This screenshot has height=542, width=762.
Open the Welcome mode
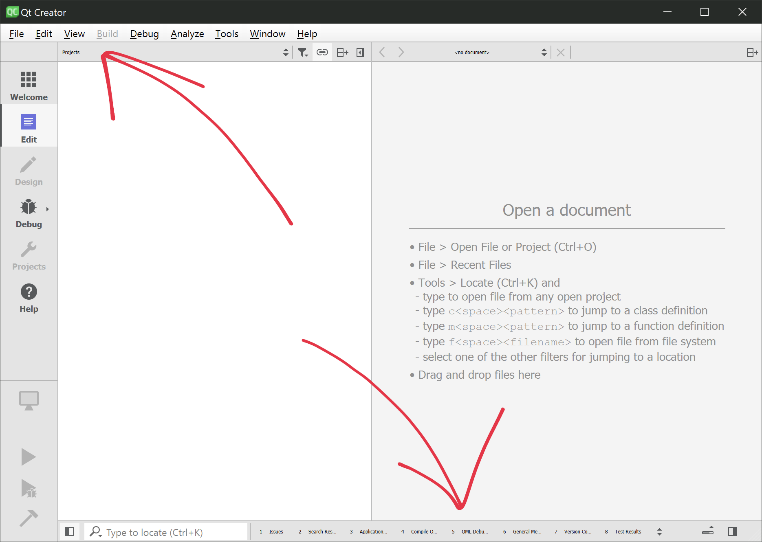29,86
